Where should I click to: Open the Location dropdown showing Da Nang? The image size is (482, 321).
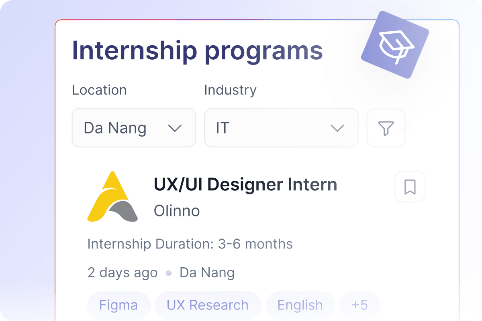[134, 128]
